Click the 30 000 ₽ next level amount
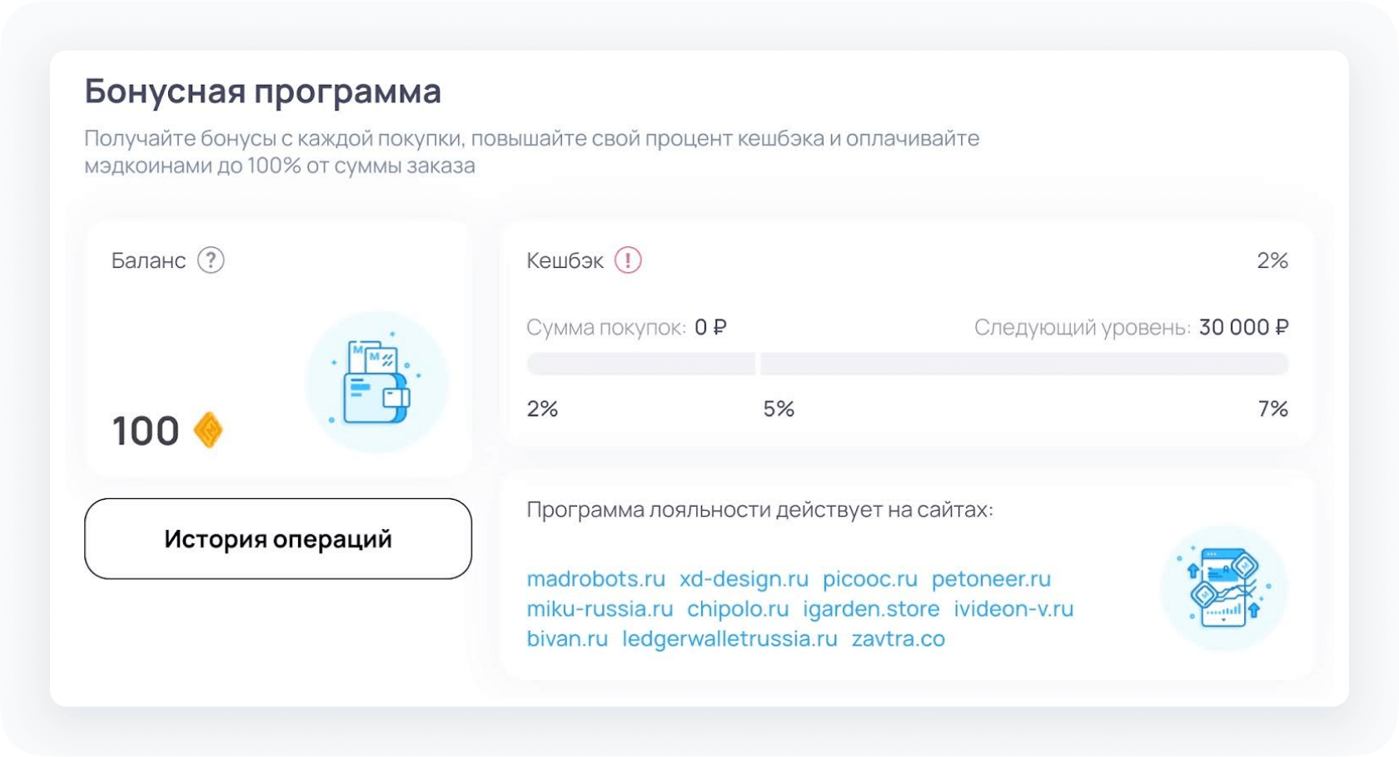1399x757 pixels. [x=1243, y=328]
